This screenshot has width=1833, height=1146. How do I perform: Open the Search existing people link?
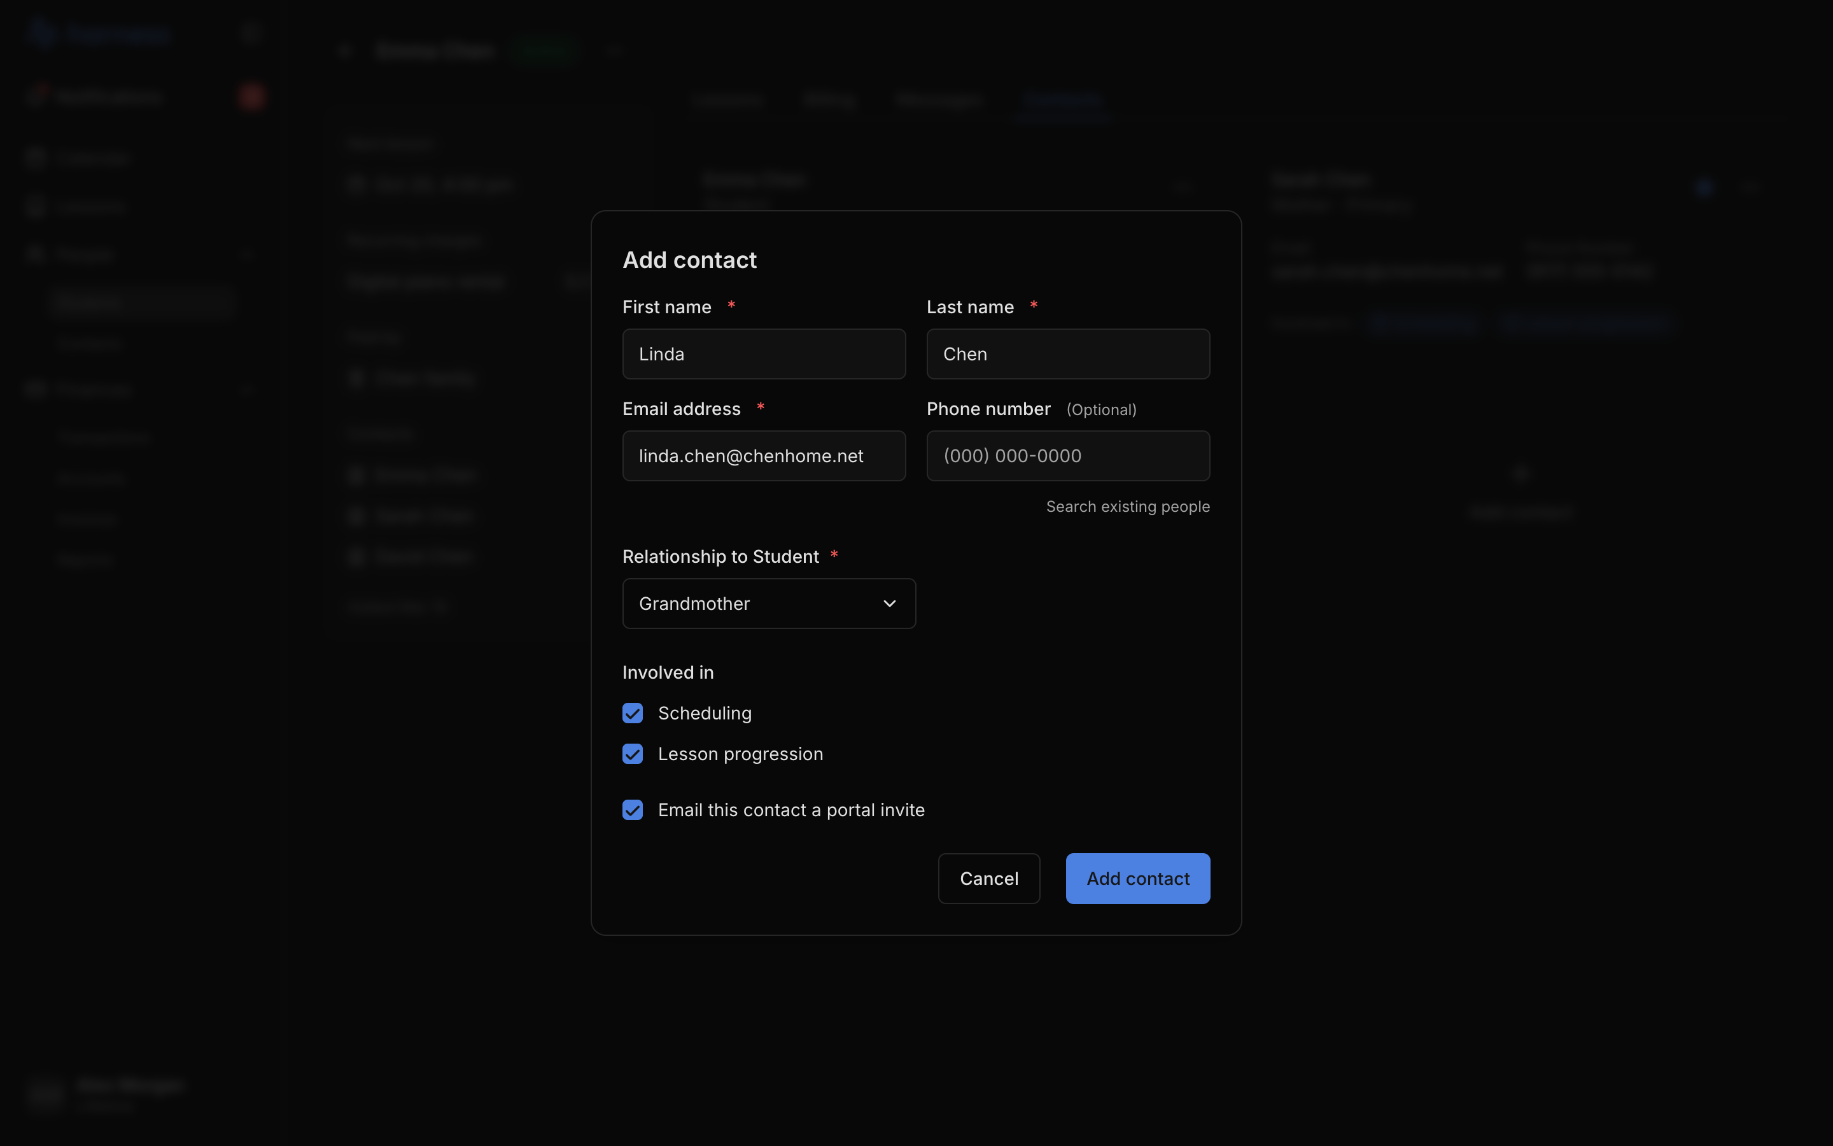pyautogui.click(x=1128, y=506)
